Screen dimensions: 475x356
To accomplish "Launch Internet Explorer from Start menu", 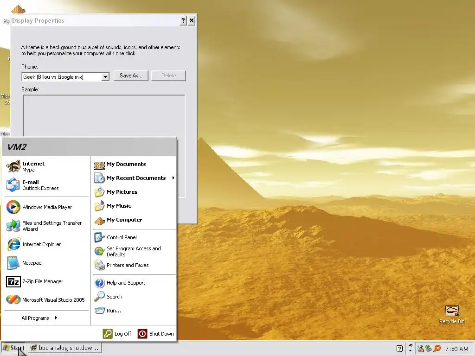I will tap(47, 244).
